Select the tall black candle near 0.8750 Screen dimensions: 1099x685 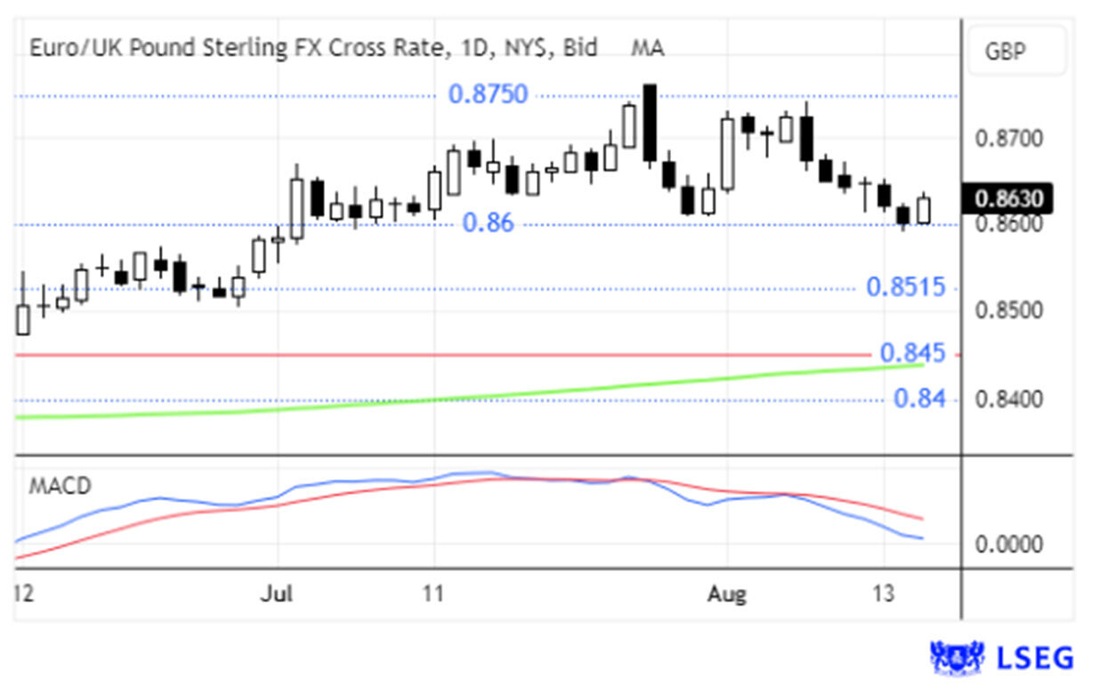[650, 123]
